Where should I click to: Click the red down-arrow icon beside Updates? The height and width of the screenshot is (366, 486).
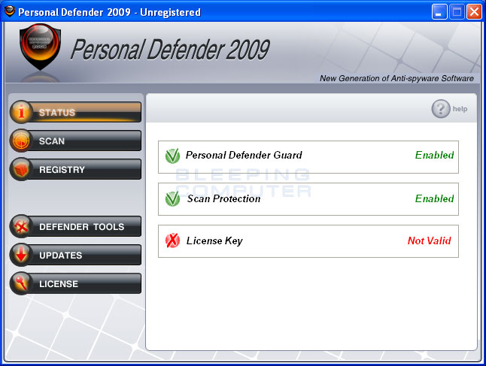(x=21, y=255)
